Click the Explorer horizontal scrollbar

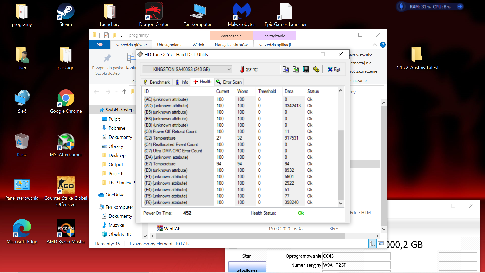tap(250, 236)
